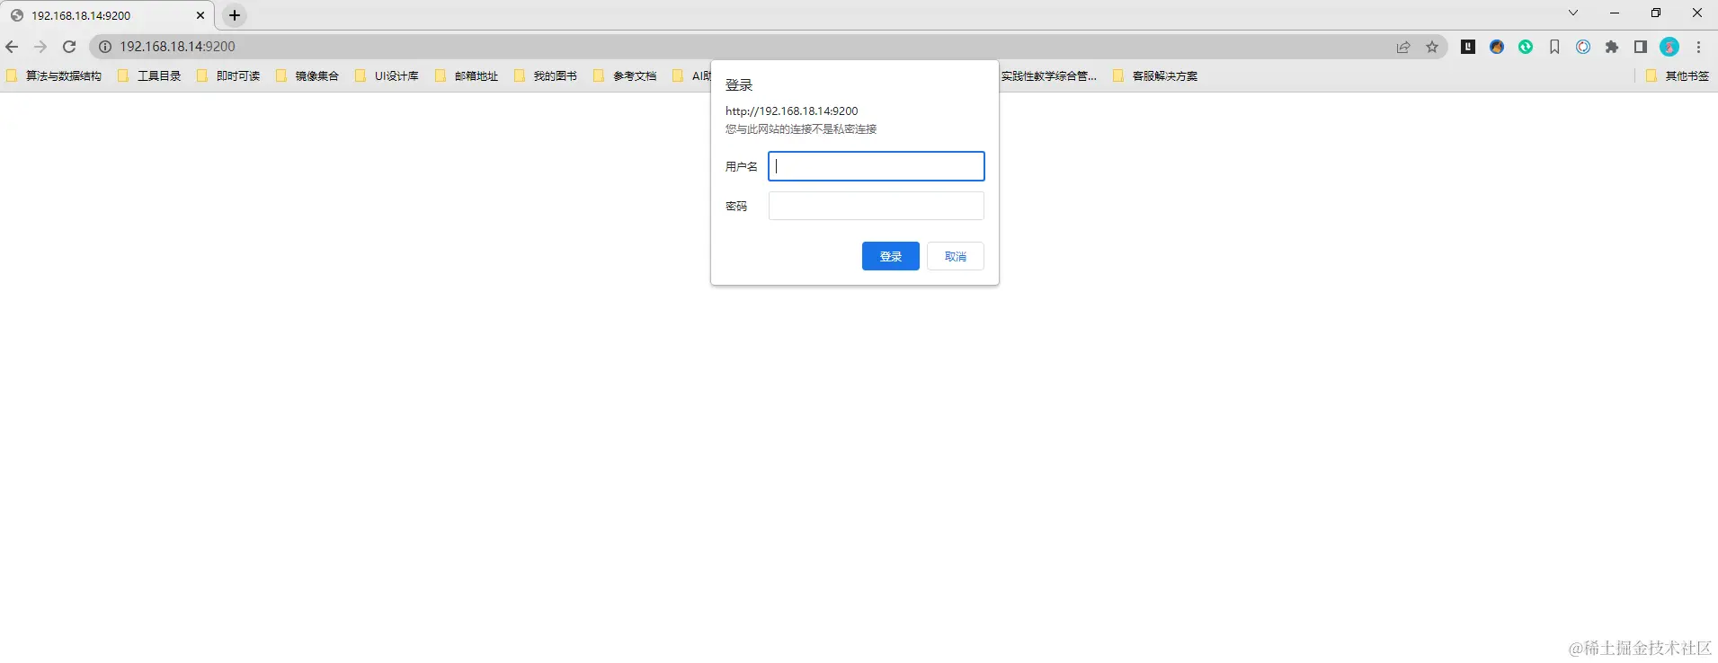Viewport: 1718px width, 663px height.
Task: Click the address bar URL
Action: pos(177,47)
